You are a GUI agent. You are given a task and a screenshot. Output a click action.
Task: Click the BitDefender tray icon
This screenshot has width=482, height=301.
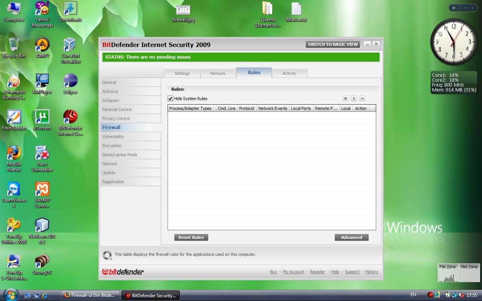point(431,295)
